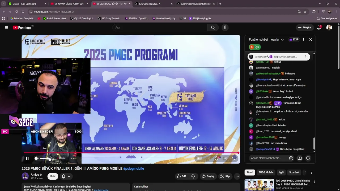
Task: Pause the live video
Action: (x=27, y=158)
